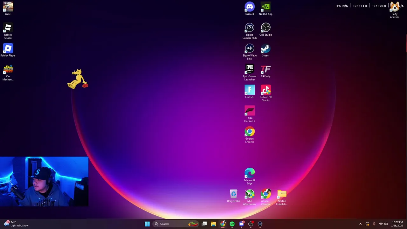Screen dimensions: 407x229
Task: Select the Recycle Bin icon
Action: click(x=233, y=196)
